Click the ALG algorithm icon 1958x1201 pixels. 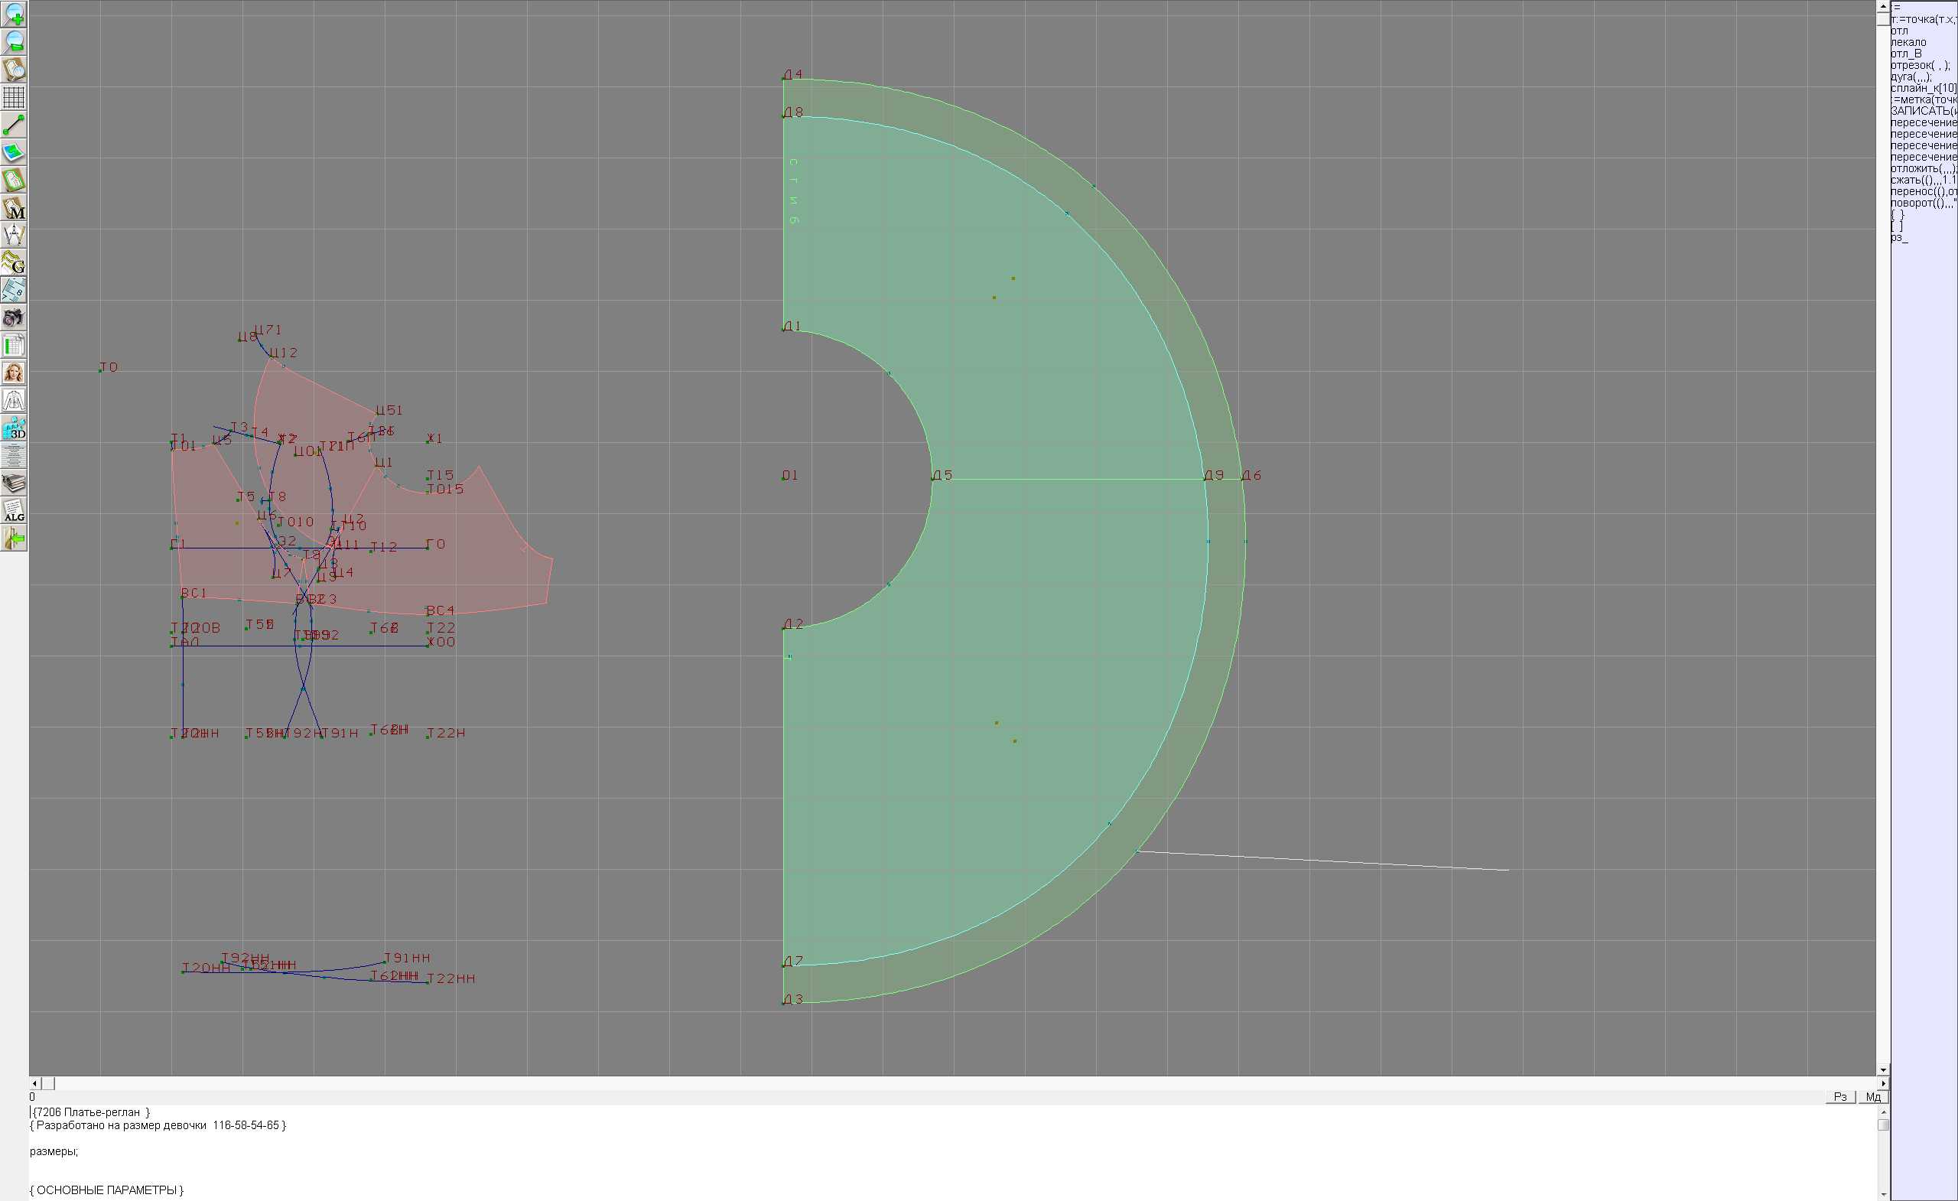coord(15,511)
